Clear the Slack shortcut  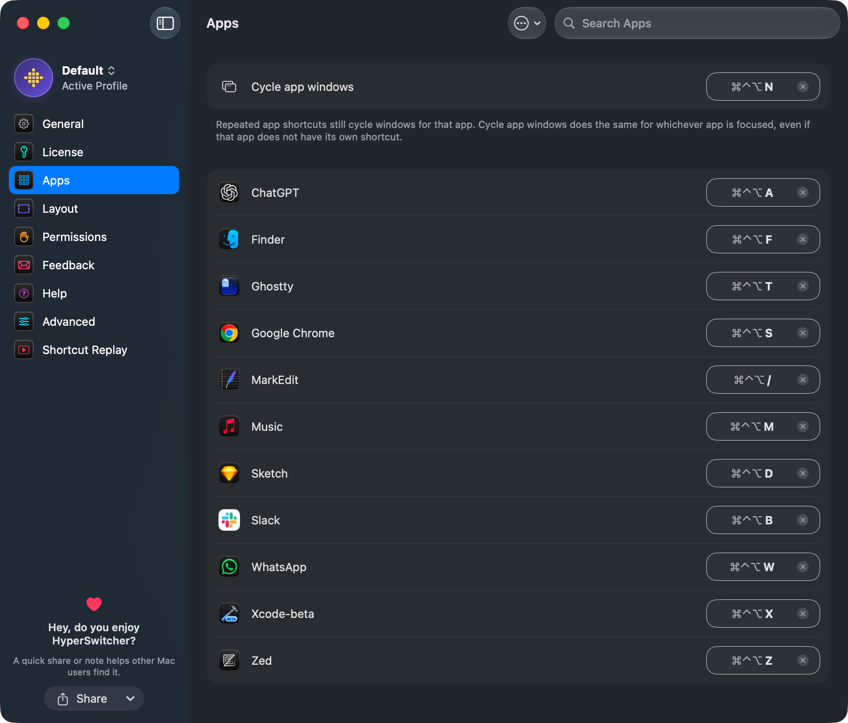click(x=803, y=520)
